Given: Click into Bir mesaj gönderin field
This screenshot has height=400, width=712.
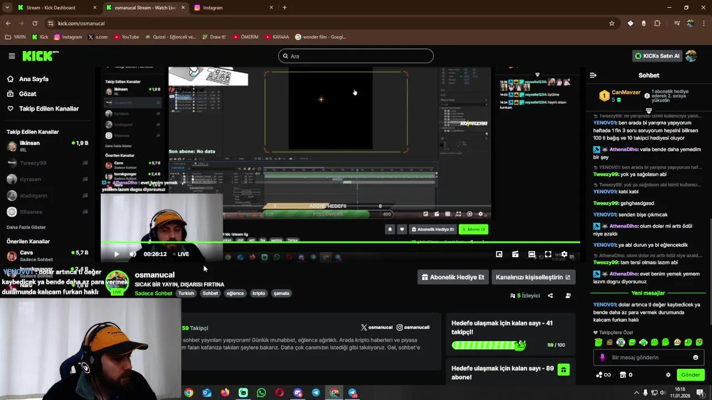Looking at the screenshot, I should pos(648,357).
